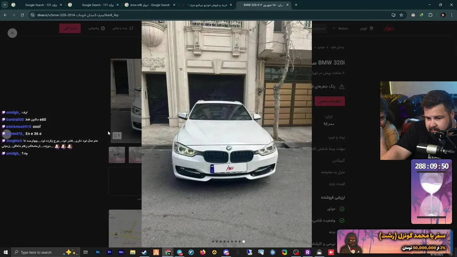Click the address bar URL divar.ir
457x257 pixels.
point(78,15)
